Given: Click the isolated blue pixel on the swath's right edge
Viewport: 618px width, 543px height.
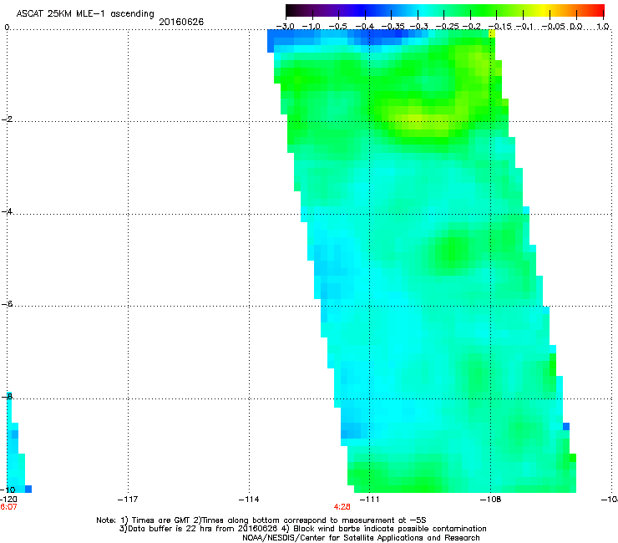Looking at the screenshot, I should (566, 426).
